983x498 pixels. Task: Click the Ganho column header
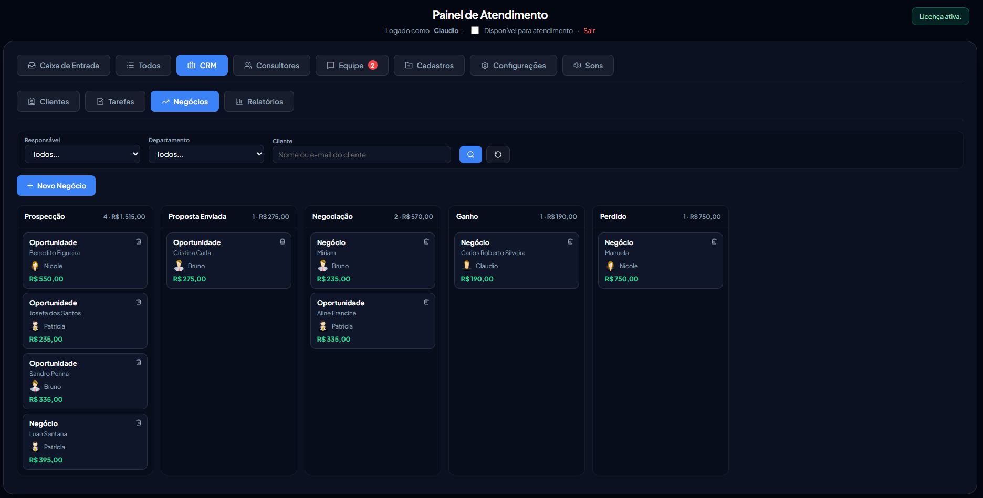517,216
